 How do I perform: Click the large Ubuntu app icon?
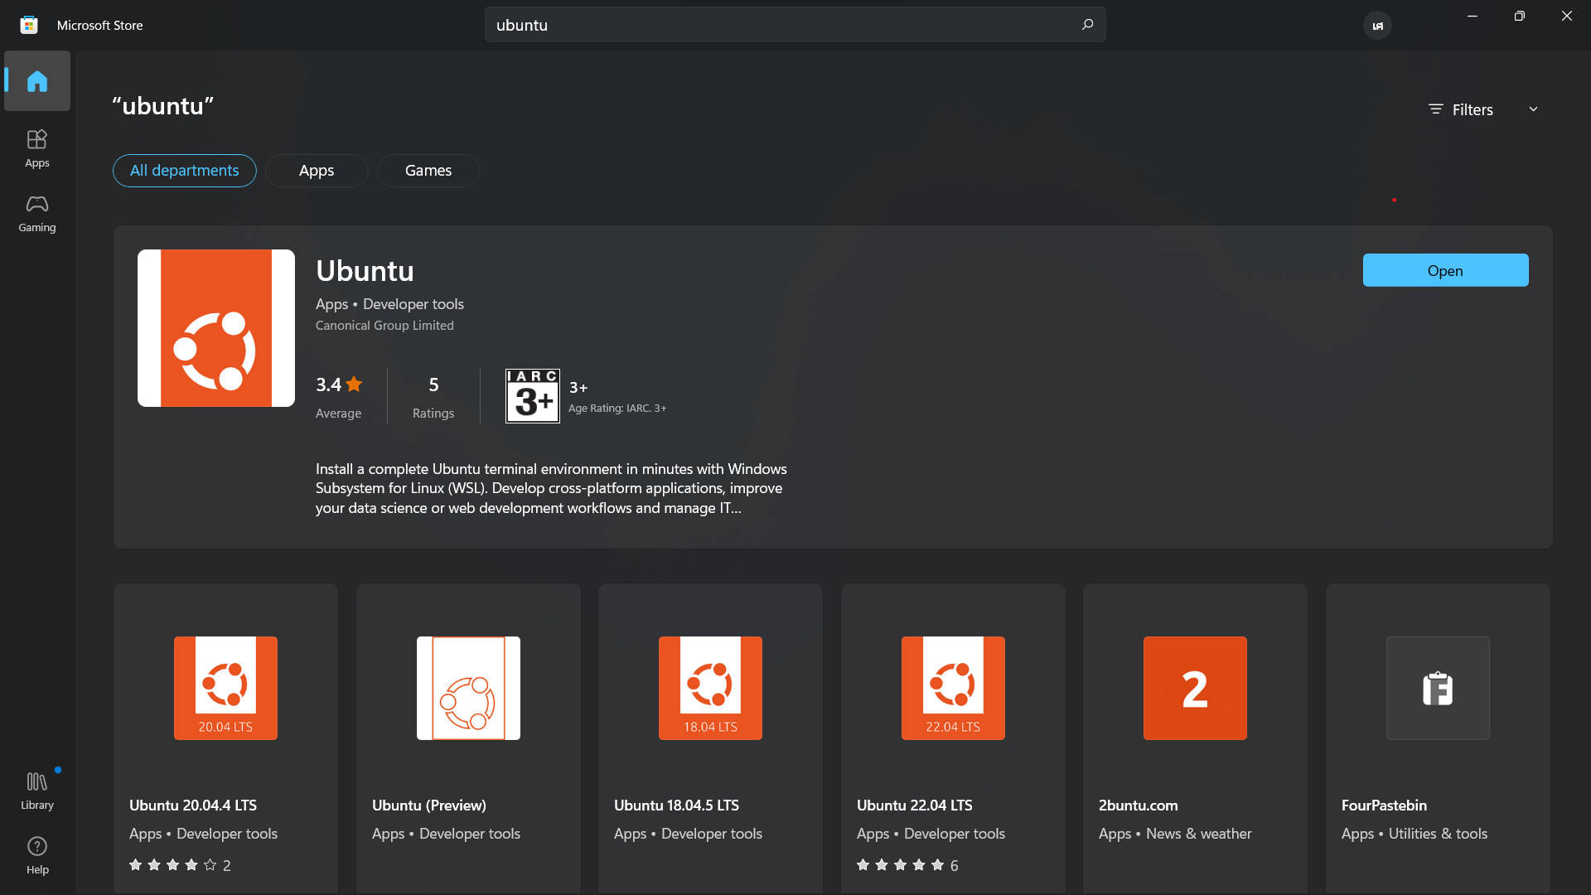tap(216, 328)
